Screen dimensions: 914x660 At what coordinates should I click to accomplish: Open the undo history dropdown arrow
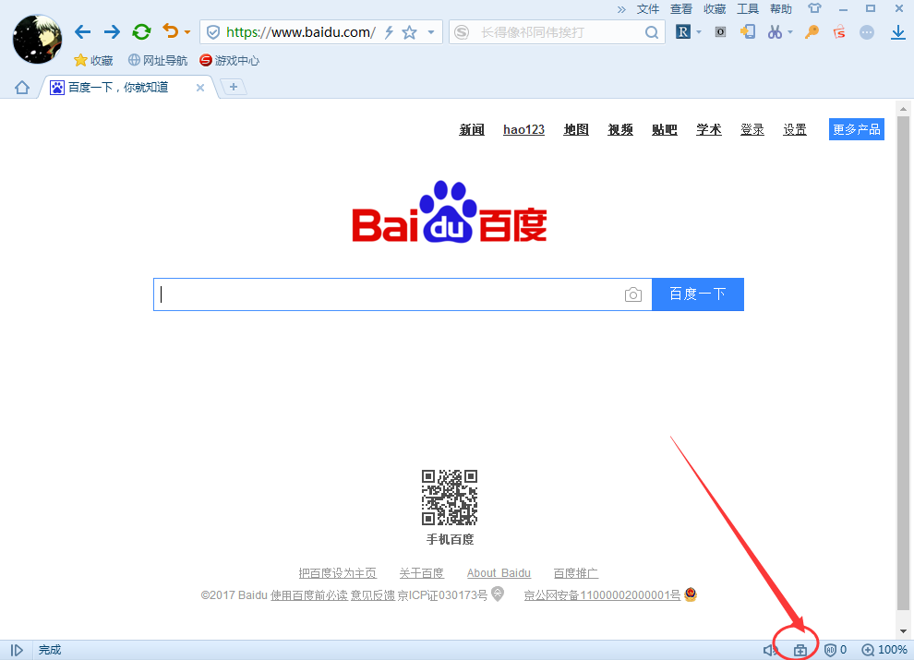(187, 32)
